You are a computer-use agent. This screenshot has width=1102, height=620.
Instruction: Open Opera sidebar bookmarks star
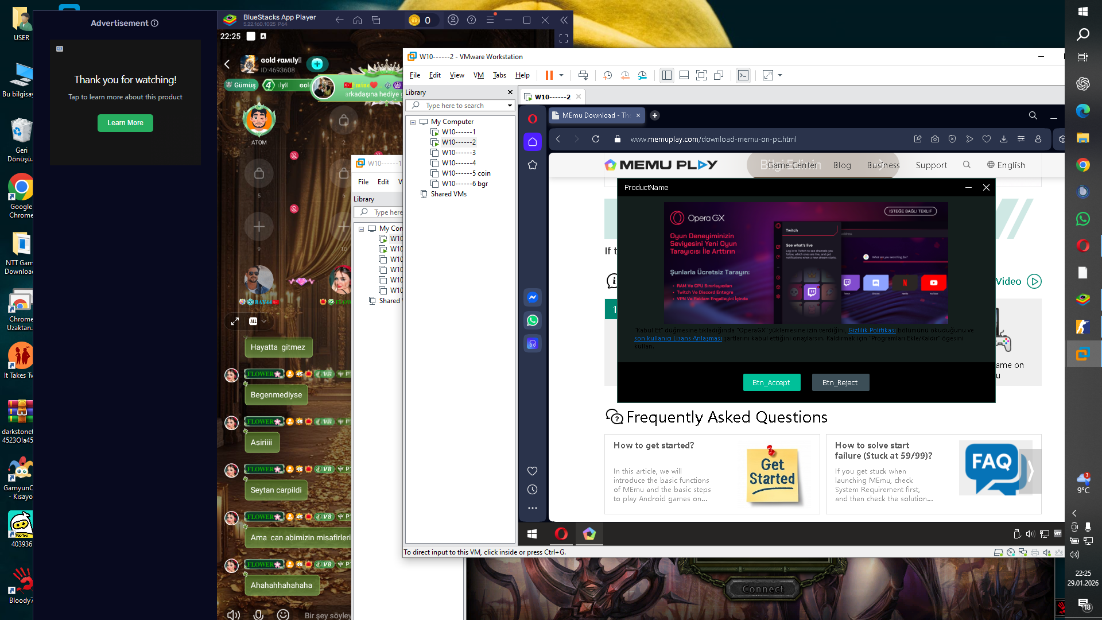pyautogui.click(x=533, y=165)
